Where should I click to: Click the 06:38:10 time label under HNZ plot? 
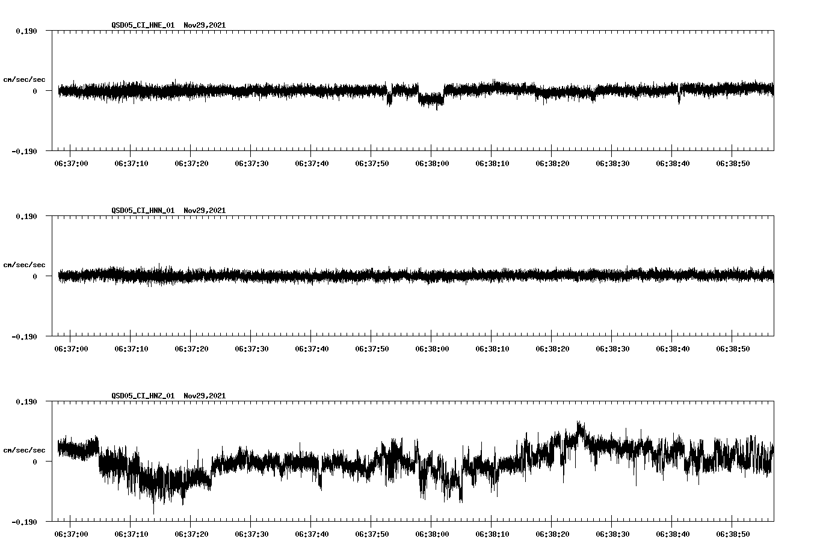coord(492,534)
